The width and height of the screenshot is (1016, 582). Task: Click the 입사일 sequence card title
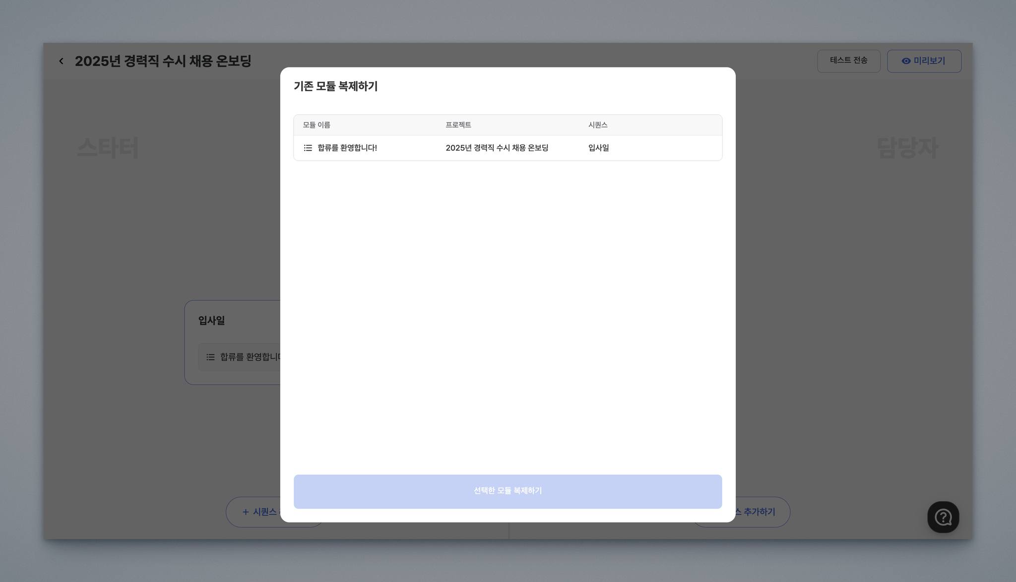(x=211, y=320)
